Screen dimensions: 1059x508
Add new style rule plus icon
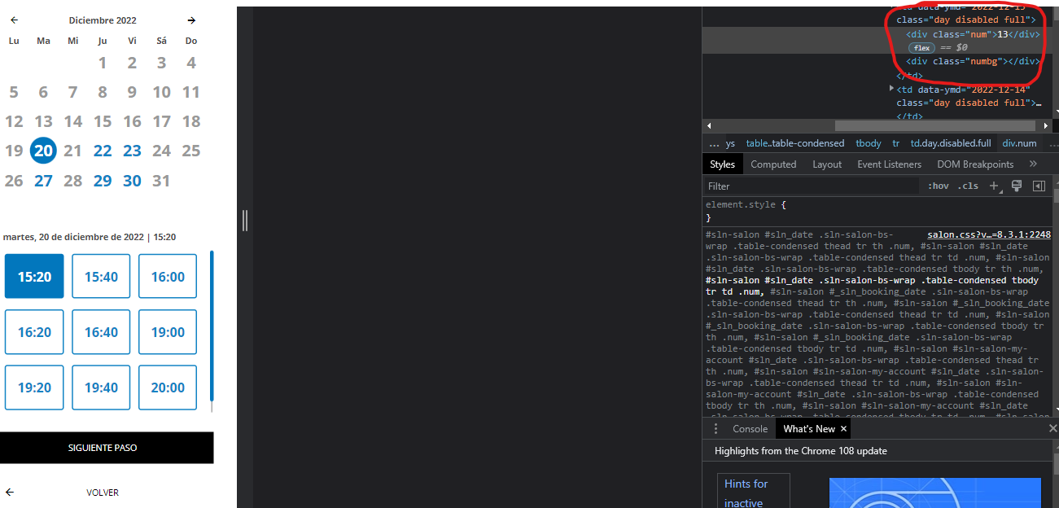[x=995, y=186]
